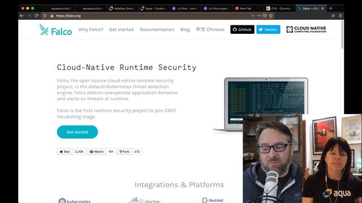Bookmark this page with the star icon
The height and width of the screenshot is (203, 362).
pyautogui.click(x=271, y=16)
